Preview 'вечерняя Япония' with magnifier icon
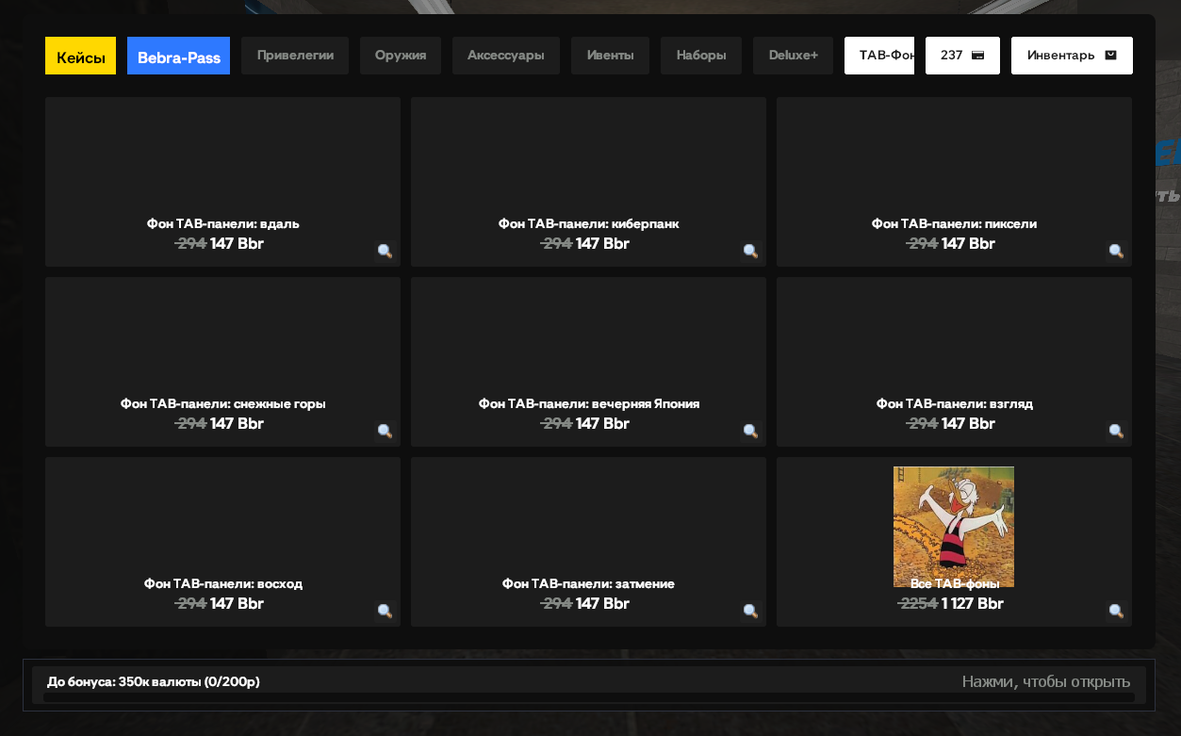The image size is (1181, 736). point(750,431)
